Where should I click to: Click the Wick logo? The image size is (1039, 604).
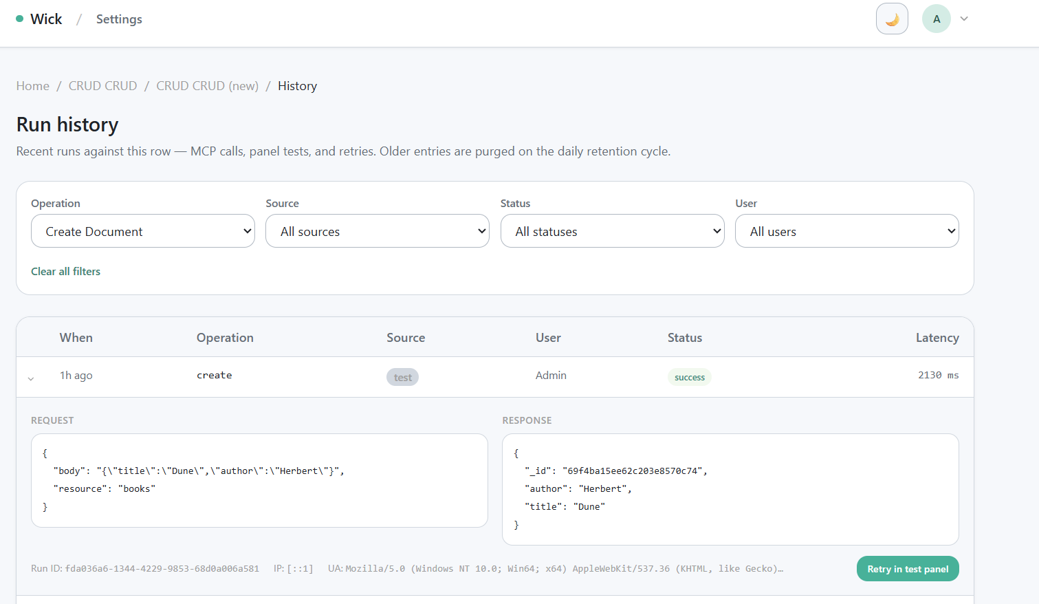tap(39, 19)
